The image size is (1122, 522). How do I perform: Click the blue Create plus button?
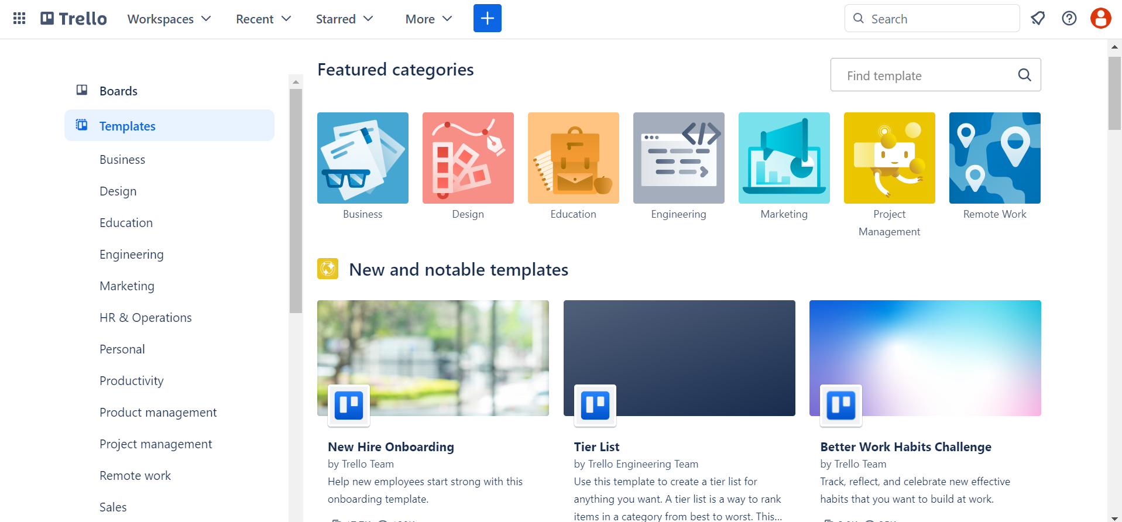tap(488, 18)
